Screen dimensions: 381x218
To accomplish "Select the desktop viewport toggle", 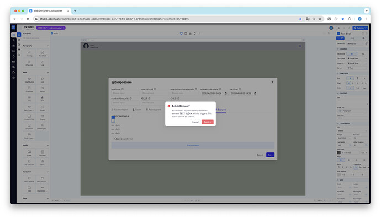I will pos(181,34).
